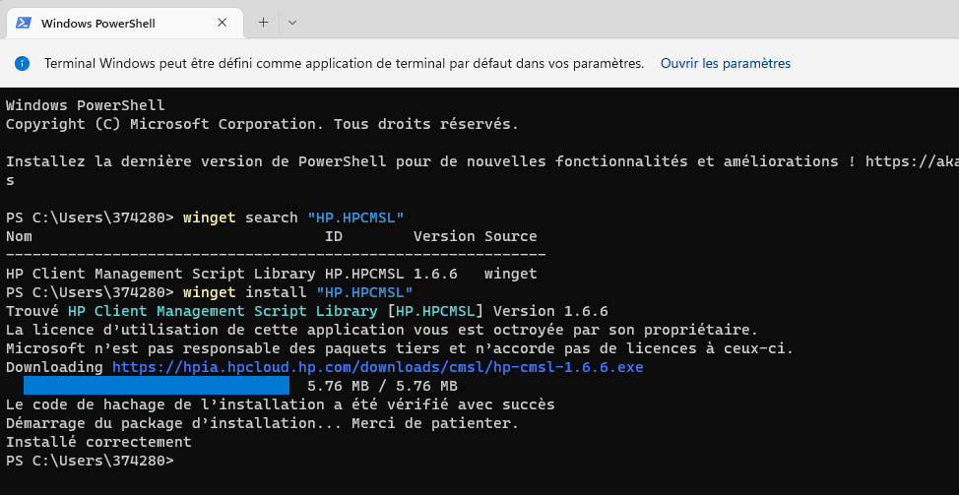This screenshot has width=959, height=495.
Task: Click 'Le code de hachage' verification line
Action: click(x=280, y=404)
